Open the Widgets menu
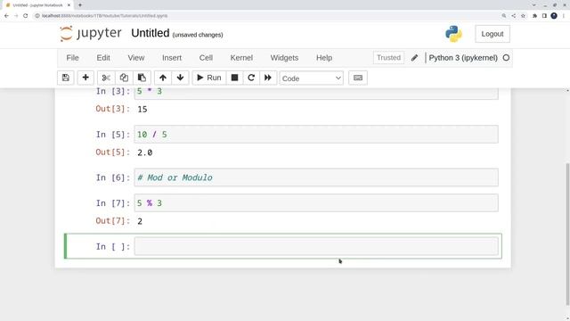 click(284, 58)
